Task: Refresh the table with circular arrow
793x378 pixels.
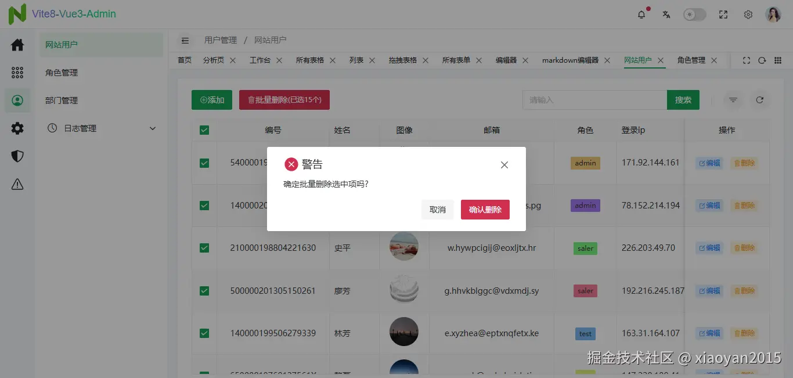Action: pos(759,100)
